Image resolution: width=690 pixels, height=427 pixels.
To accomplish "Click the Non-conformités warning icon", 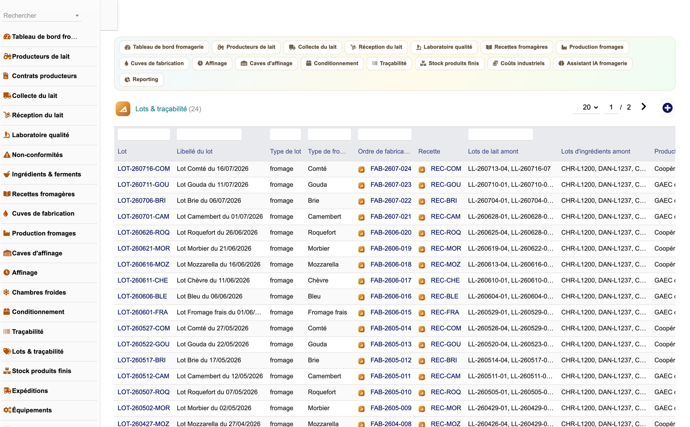I will click(x=7, y=155).
